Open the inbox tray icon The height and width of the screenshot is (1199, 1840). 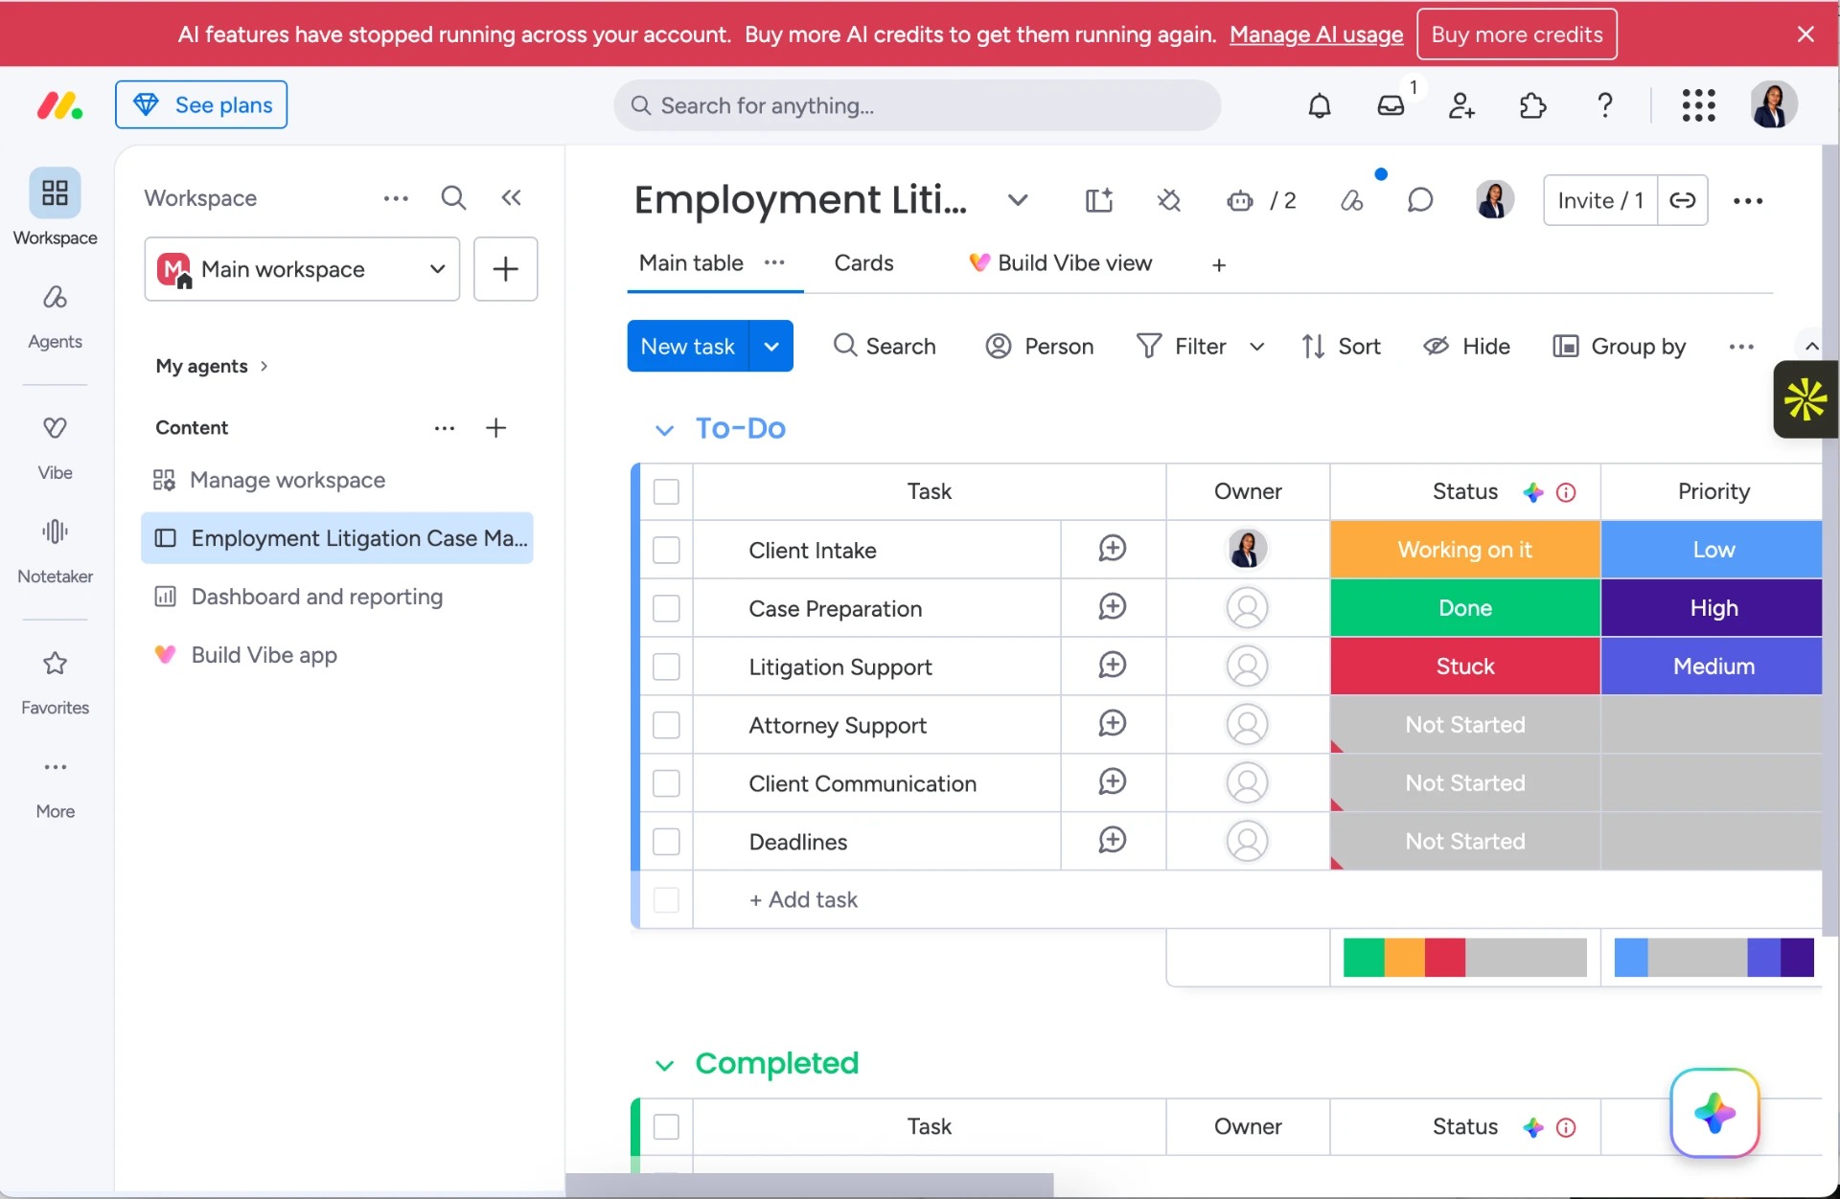coord(1391,105)
